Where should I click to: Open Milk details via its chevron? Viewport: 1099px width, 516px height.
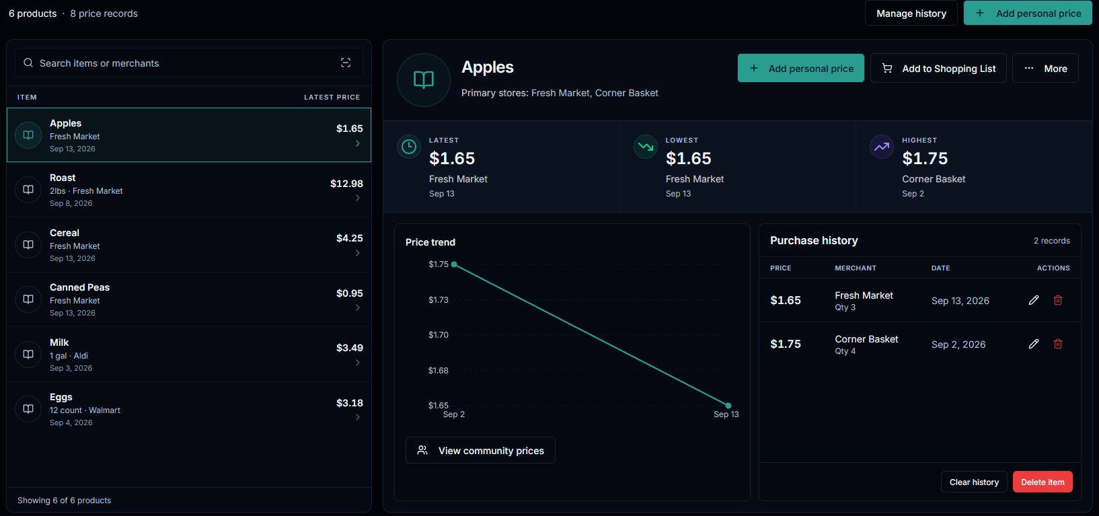pyautogui.click(x=358, y=363)
